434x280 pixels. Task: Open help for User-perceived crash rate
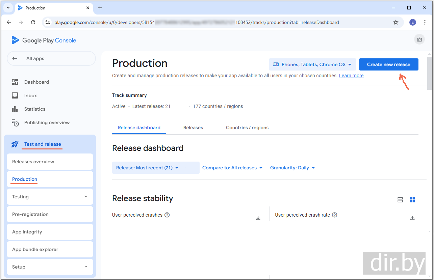pyautogui.click(x=334, y=215)
